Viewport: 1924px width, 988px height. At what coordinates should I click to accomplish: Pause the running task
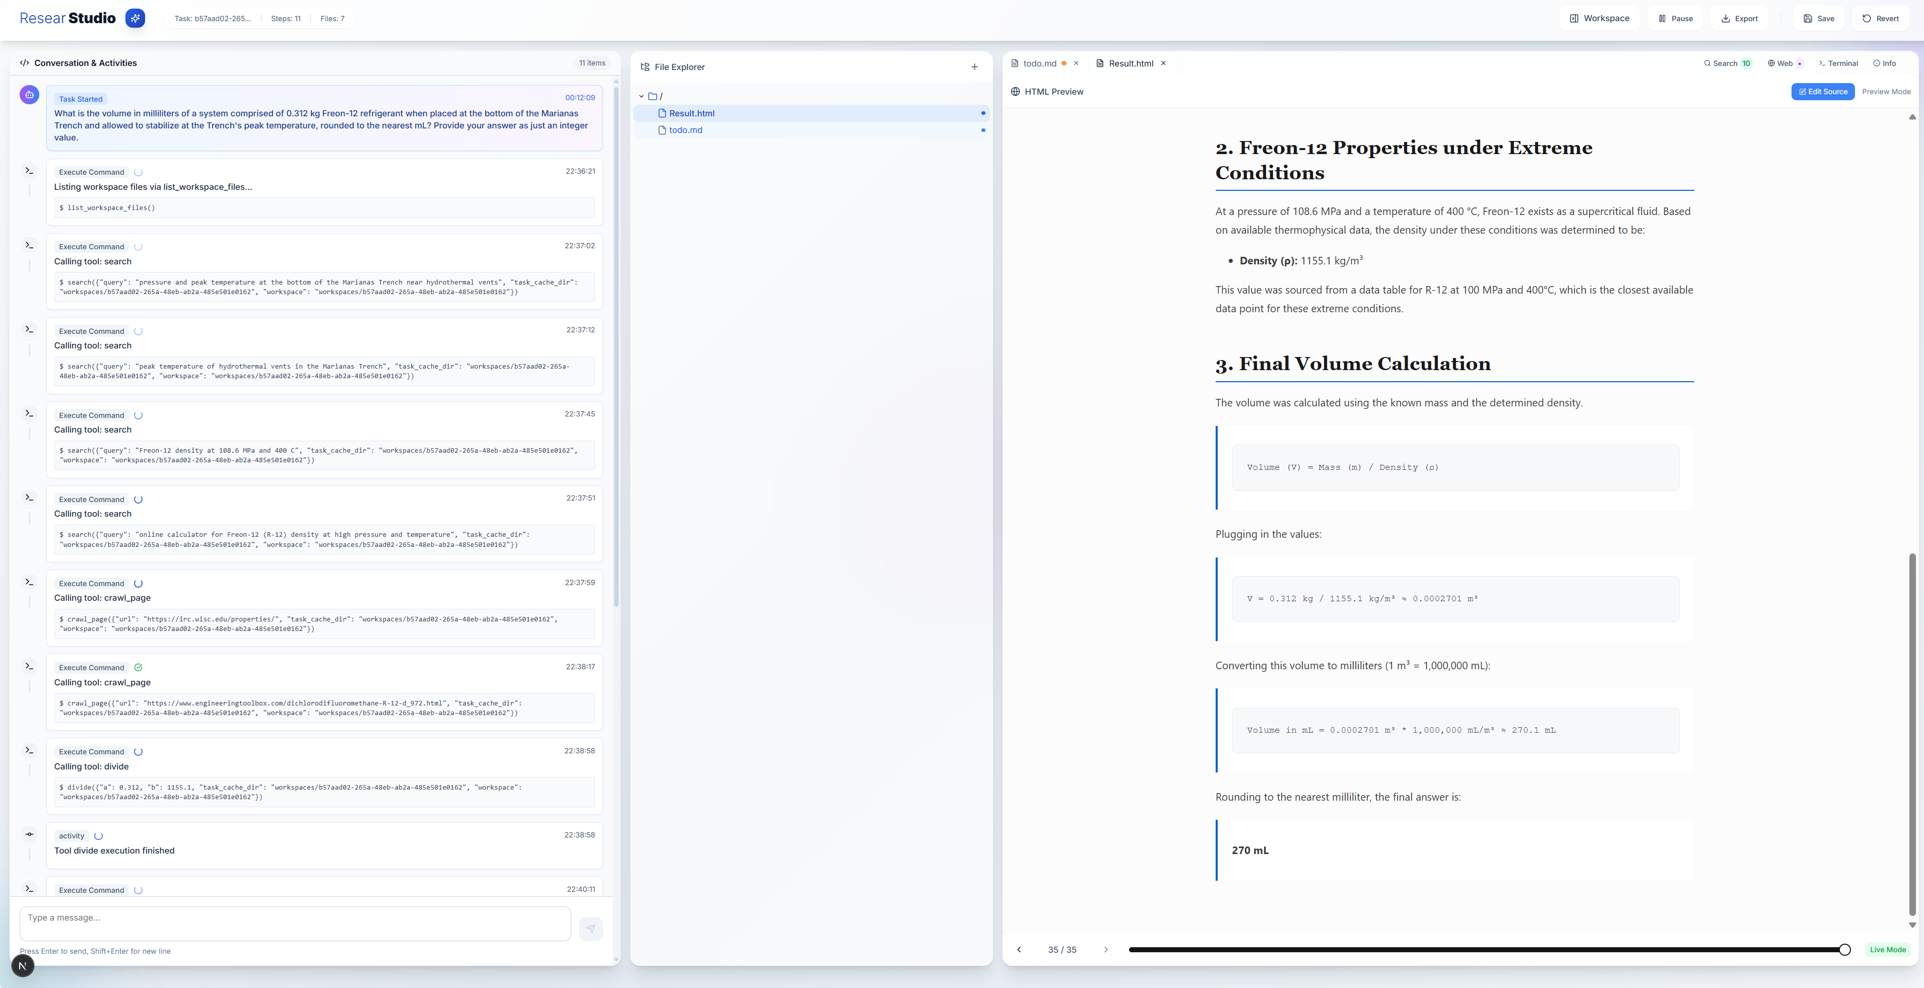pos(1675,19)
